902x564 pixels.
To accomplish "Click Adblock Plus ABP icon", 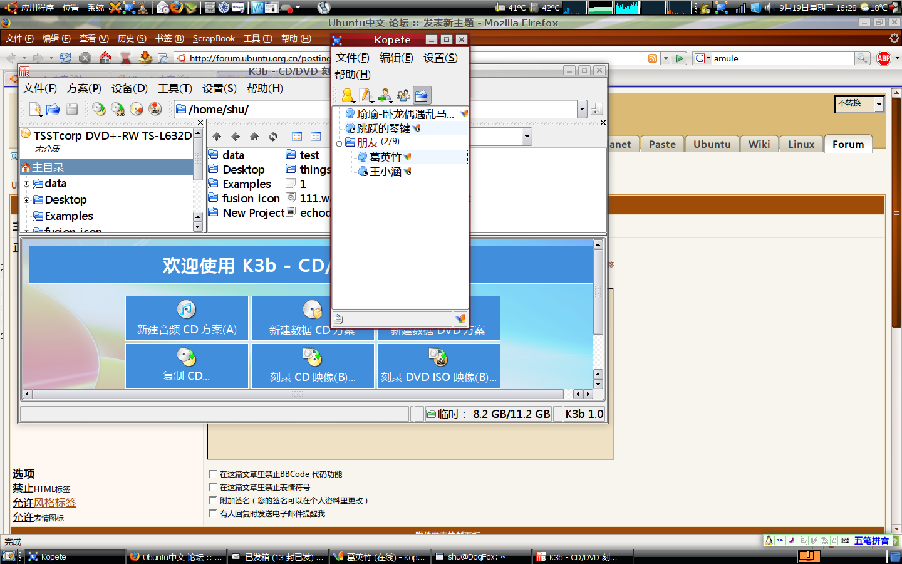I will [x=884, y=58].
